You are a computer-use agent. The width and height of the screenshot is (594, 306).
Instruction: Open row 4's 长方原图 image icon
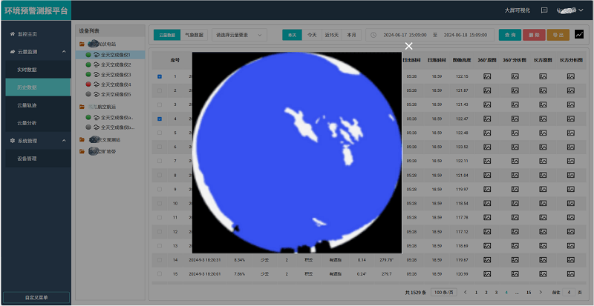coord(543,119)
